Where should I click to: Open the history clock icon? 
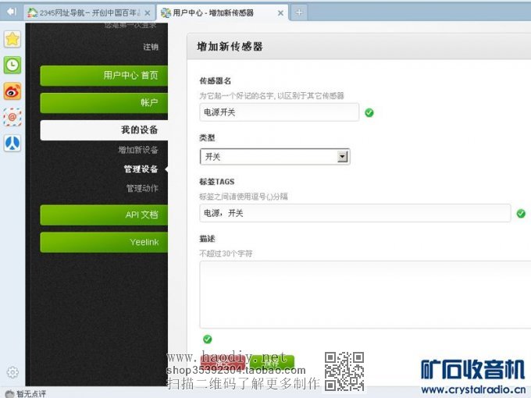12,66
